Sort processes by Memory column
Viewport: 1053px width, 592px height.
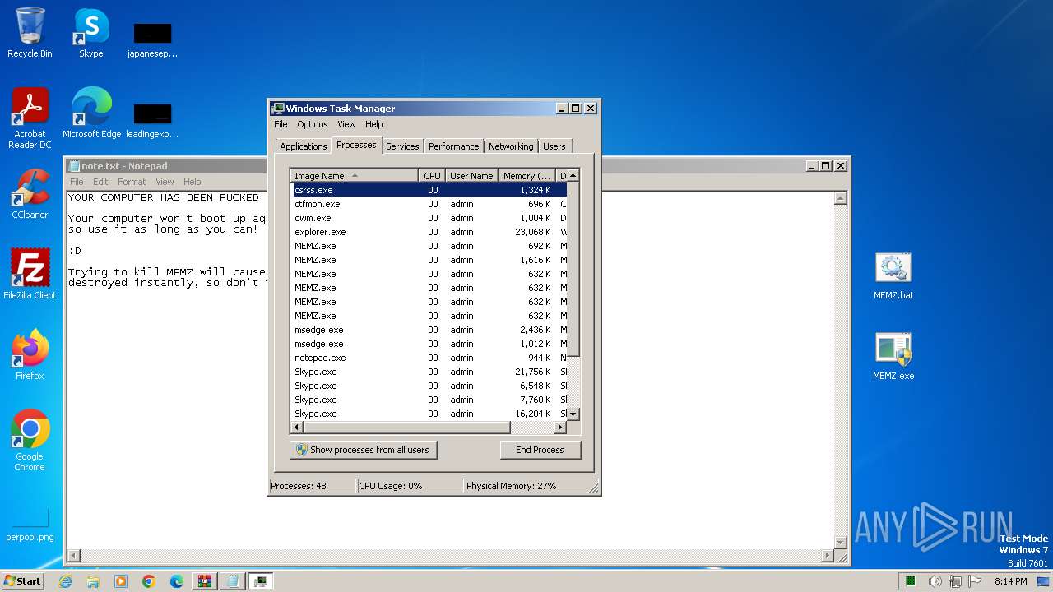527,176
